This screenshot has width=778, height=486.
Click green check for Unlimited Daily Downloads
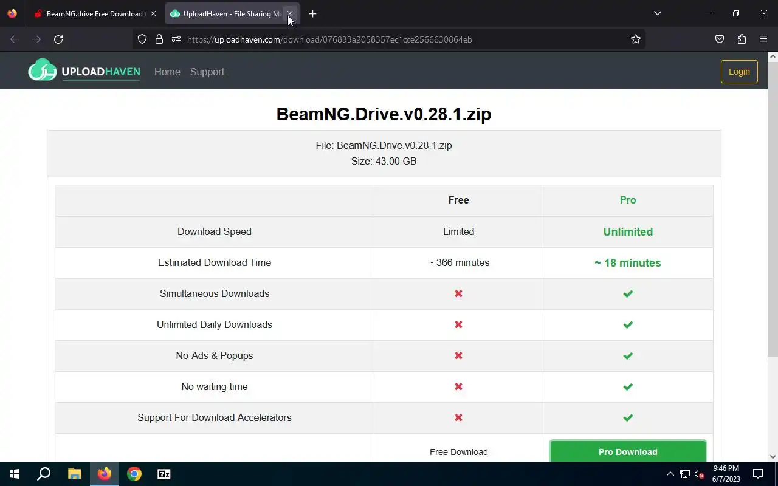[x=628, y=324]
